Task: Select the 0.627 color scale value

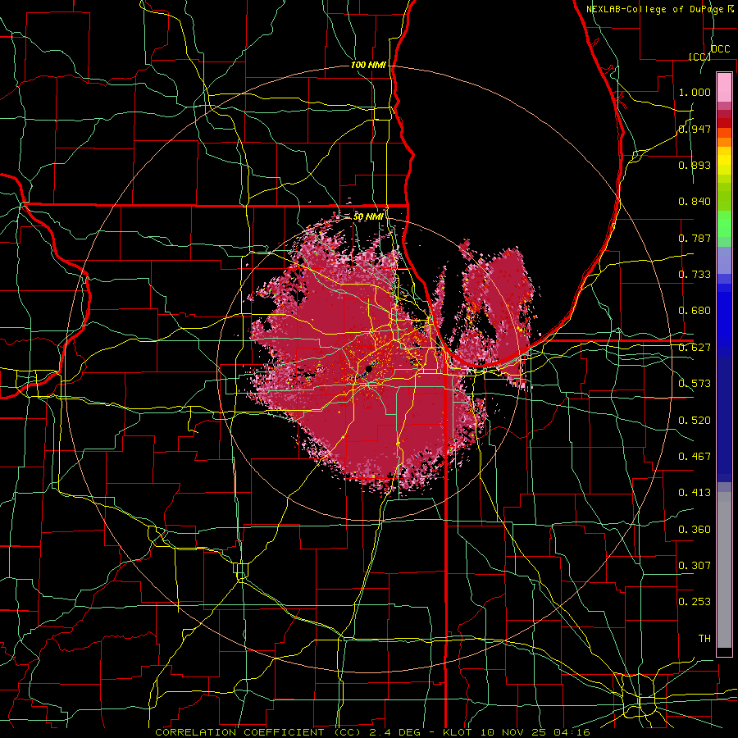Action: pyautogui.click(x=695, y=348)
